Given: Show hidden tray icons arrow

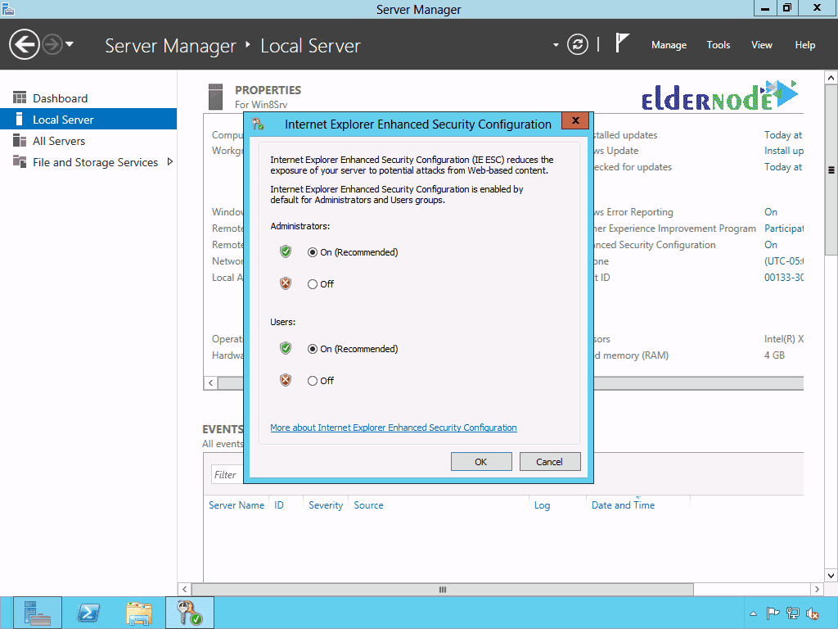Looking at the screenshot, I should coord(753,613).
